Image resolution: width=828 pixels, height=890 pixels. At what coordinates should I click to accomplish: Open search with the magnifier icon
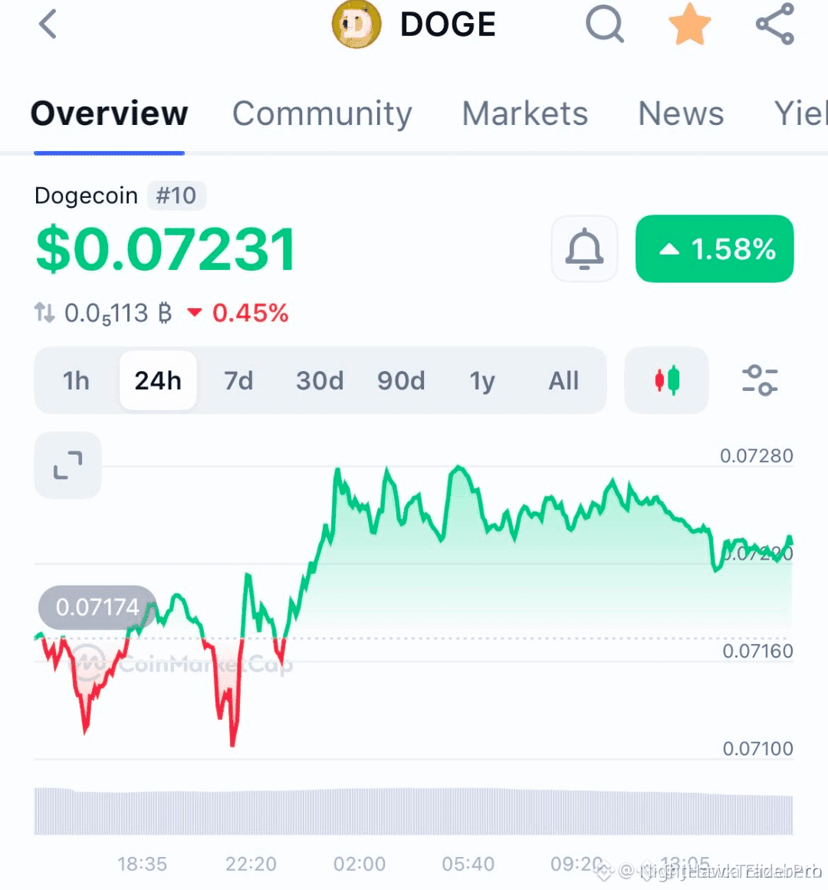(605, 25)
